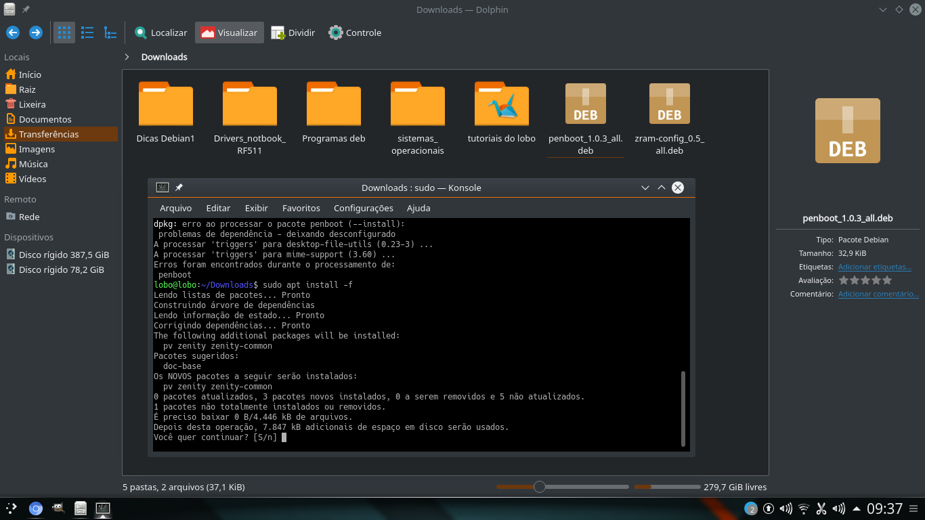Viewport: 925px width, 520px height.
Task: Open the Localizar search tool
Action: click(160, 32)
